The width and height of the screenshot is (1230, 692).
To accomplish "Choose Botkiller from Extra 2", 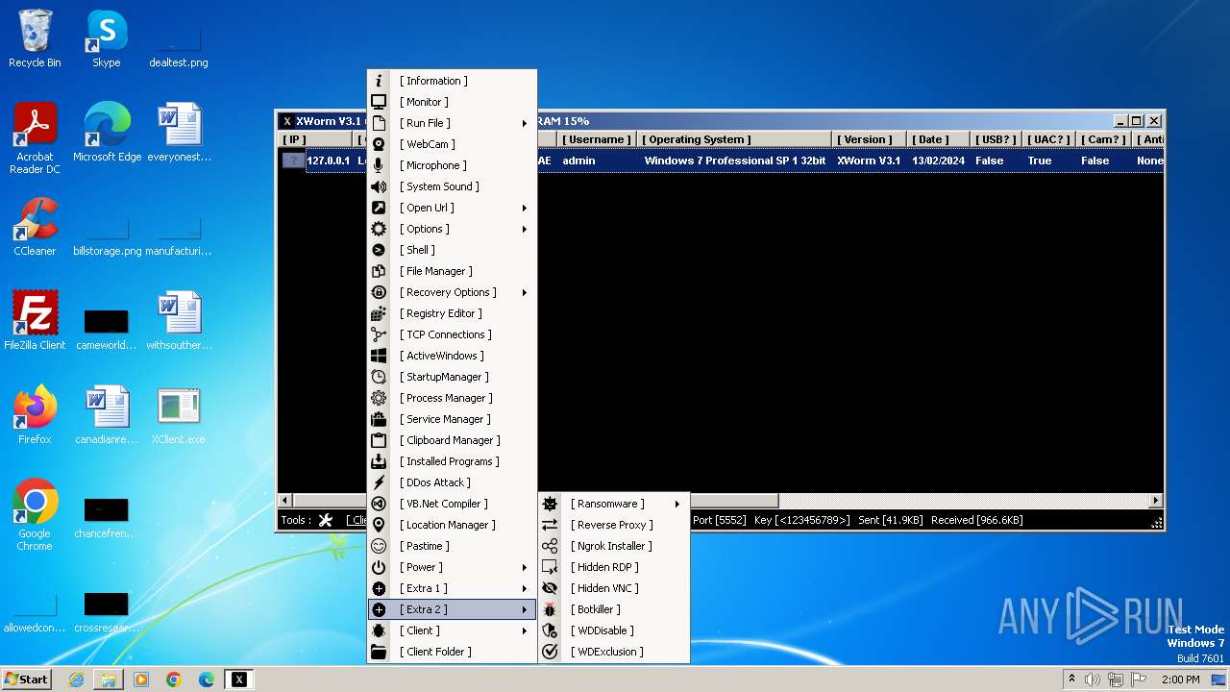I will (x=614, y=609).
